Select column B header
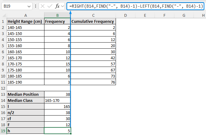Screen dimensions: 206x135 57,15
